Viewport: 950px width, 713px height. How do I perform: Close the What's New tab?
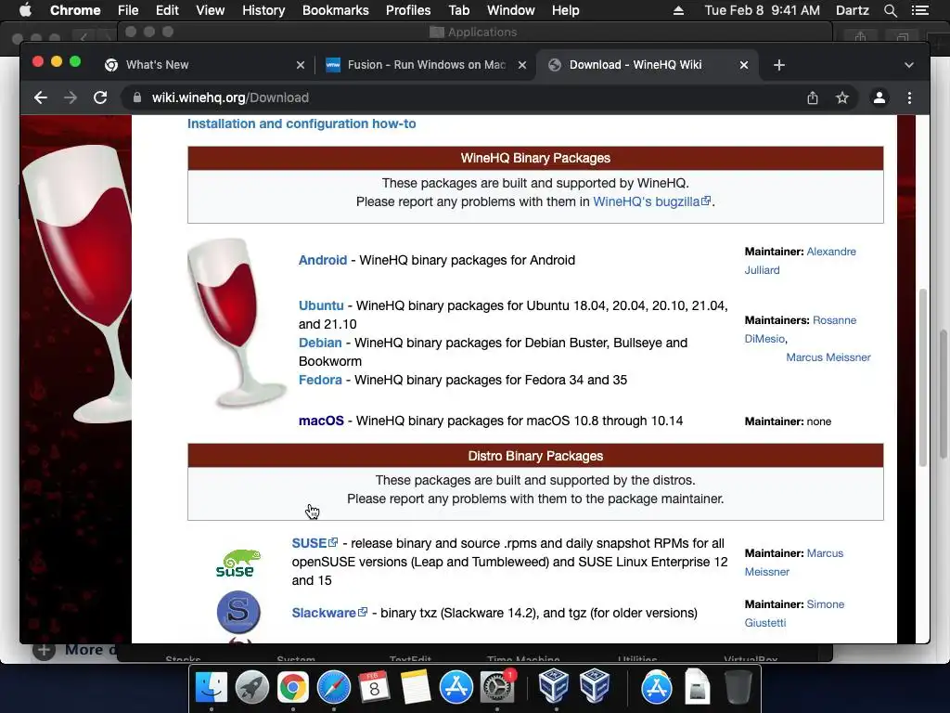click(x=301, y=65)
